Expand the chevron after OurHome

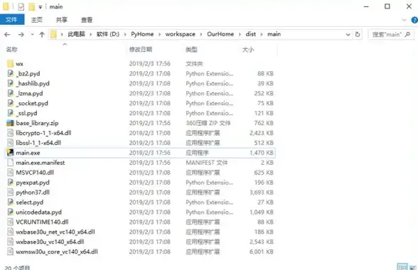point(240,34)
